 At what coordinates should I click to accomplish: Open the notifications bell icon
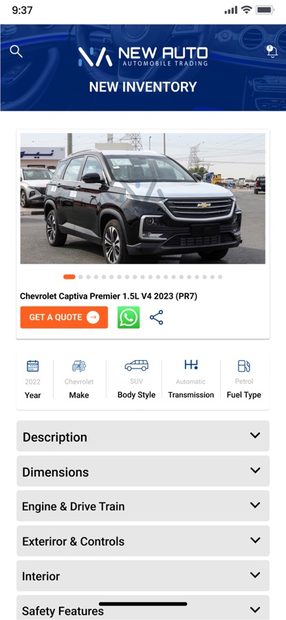click(x=272, y=51)
